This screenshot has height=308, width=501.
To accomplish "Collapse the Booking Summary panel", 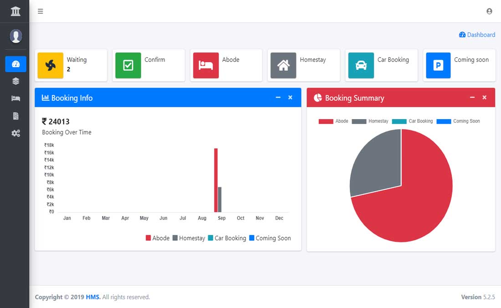I will (472, 97).
